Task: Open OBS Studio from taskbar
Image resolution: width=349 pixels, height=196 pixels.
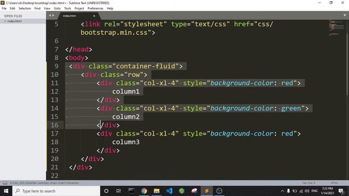Action: [x=219, y=191]
